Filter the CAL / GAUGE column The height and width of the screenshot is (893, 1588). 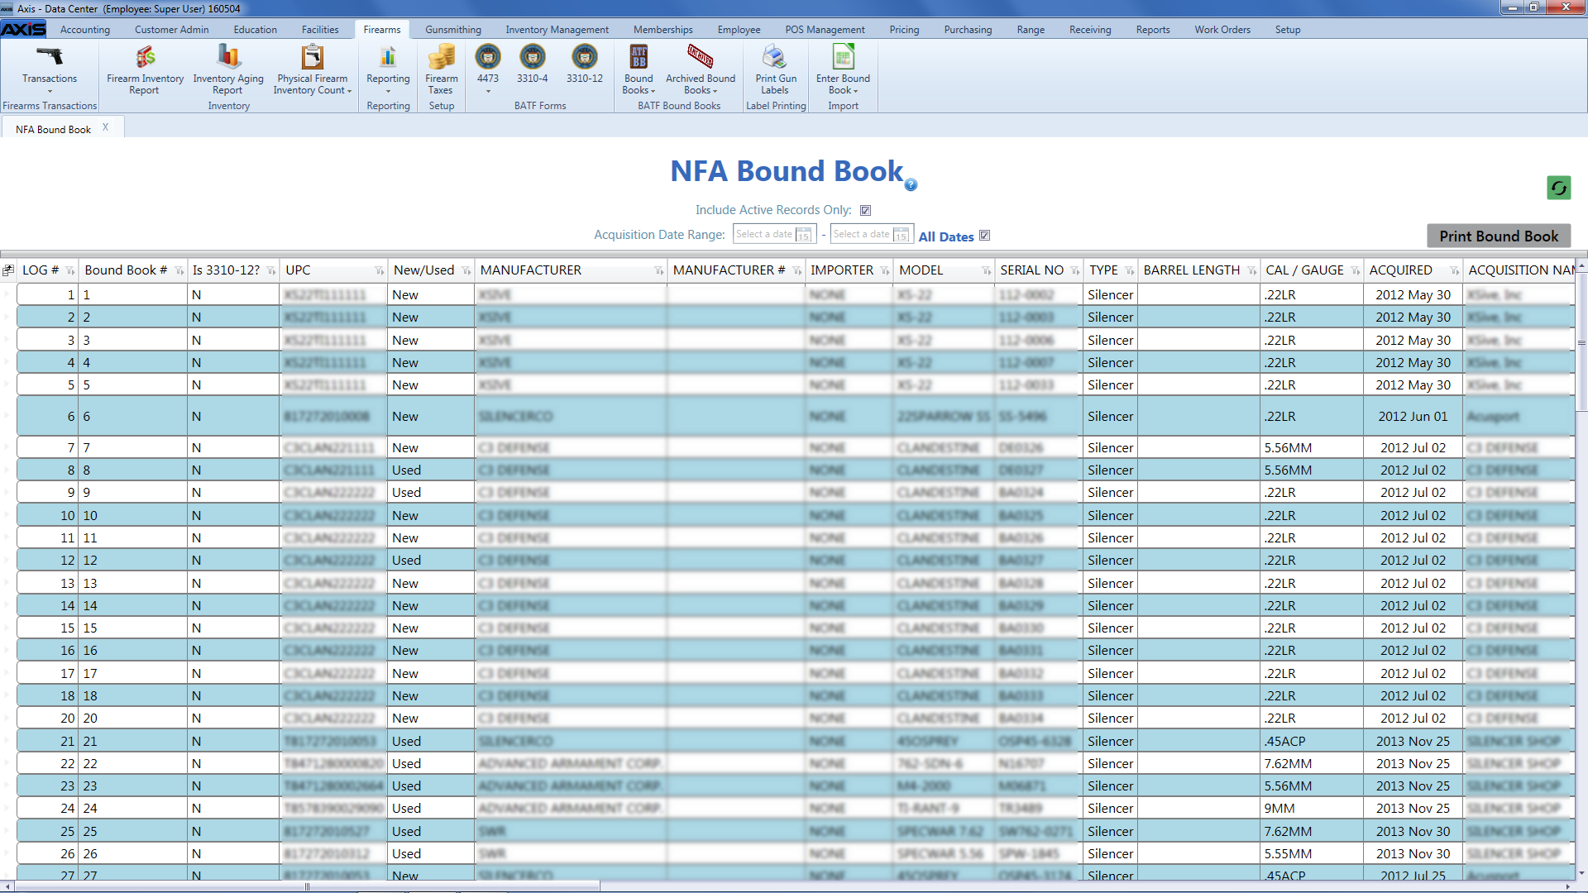pos(1355,271)
